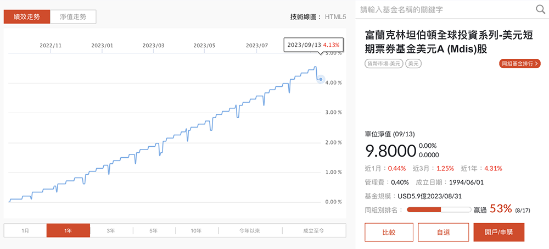Choose the 10年 time range
This screenshot has width=549, height=249.
(196, 230)
